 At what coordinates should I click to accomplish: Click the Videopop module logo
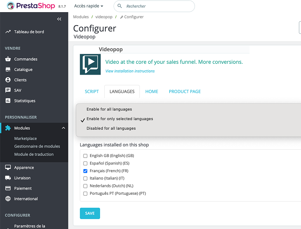pyautogui.click(x=90, y=65)
